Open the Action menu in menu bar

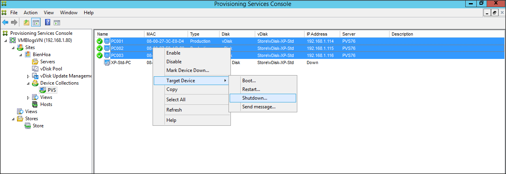[x=30, y=13]
